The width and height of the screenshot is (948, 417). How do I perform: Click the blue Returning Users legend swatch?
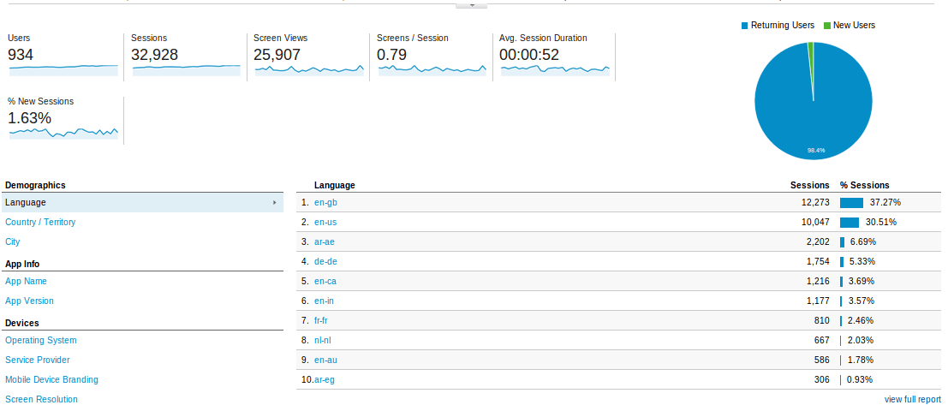click(744, 26)
